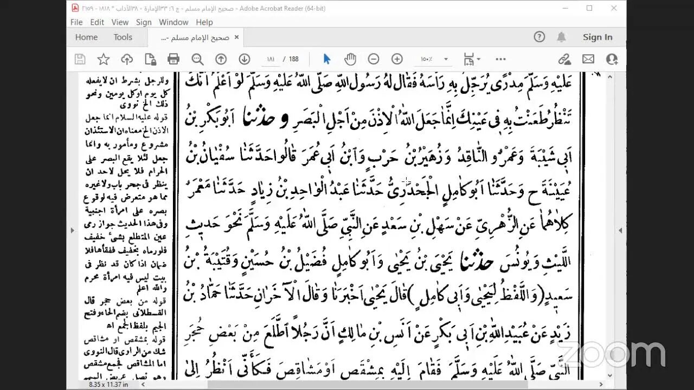
Task: Zoom in with plus button
Action: pos(397,59)
